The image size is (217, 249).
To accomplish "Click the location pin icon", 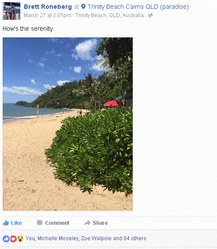I will (x=83, y=7).
